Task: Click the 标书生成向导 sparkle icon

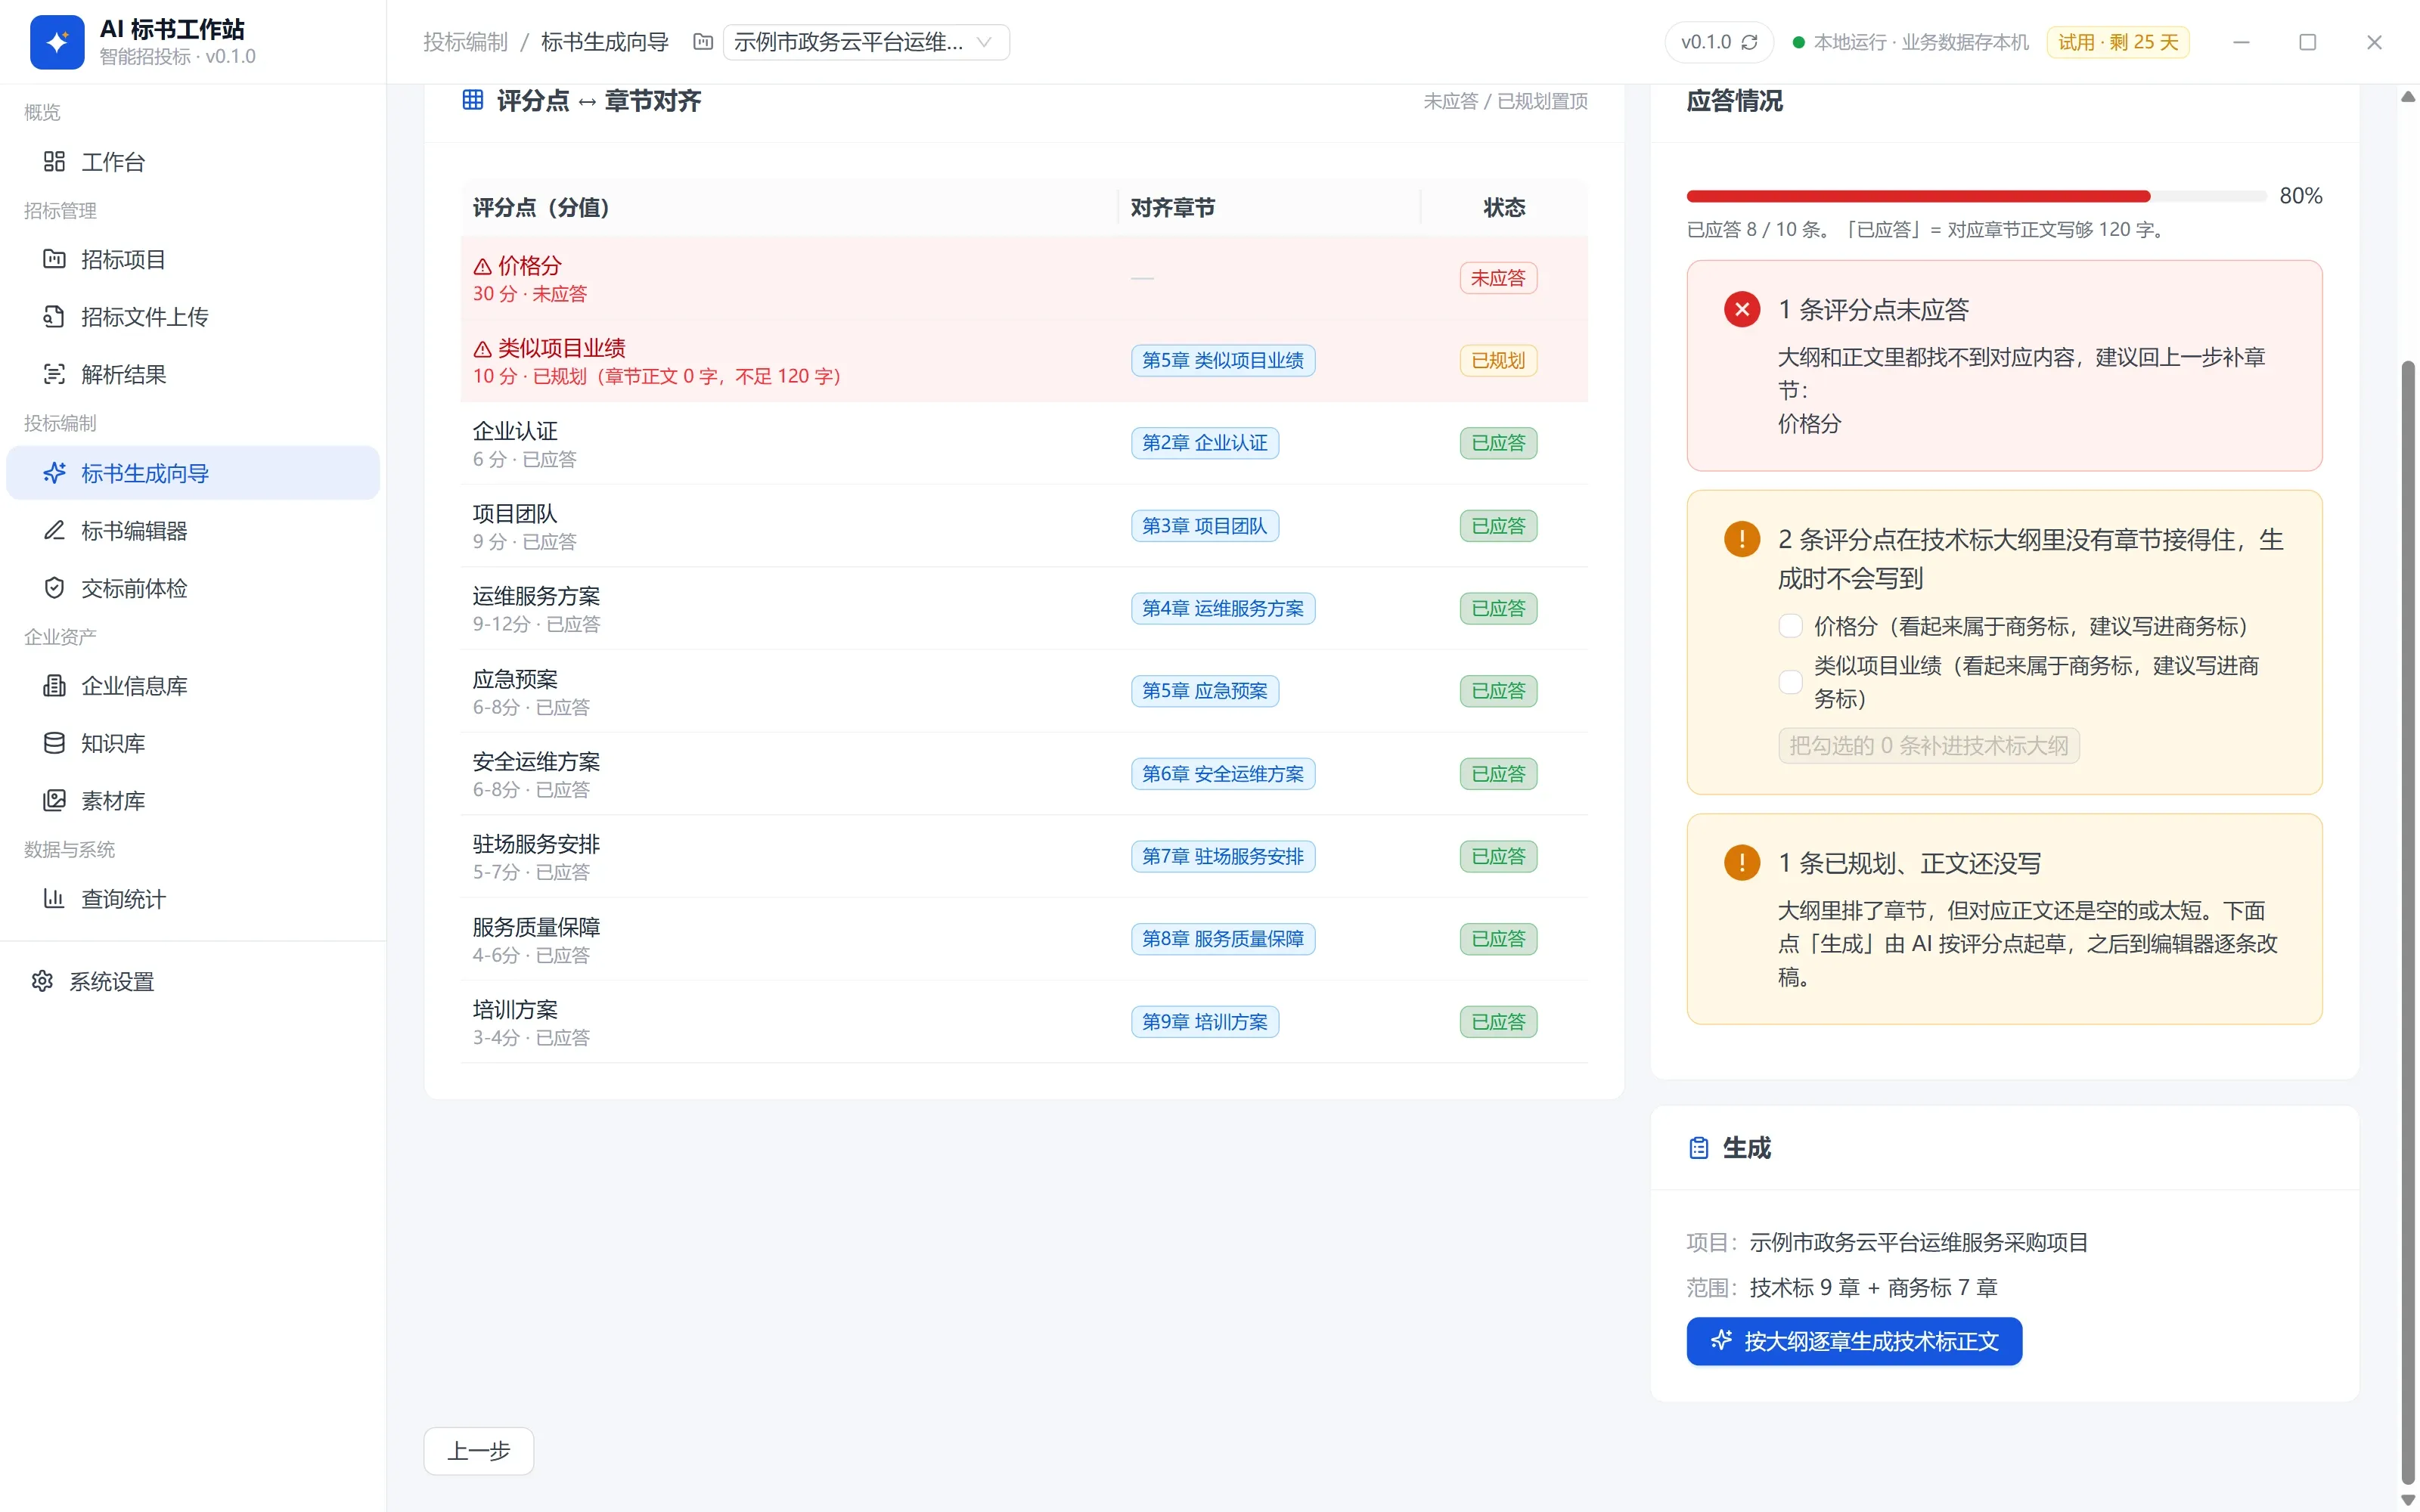Action: tap(55, 473)
